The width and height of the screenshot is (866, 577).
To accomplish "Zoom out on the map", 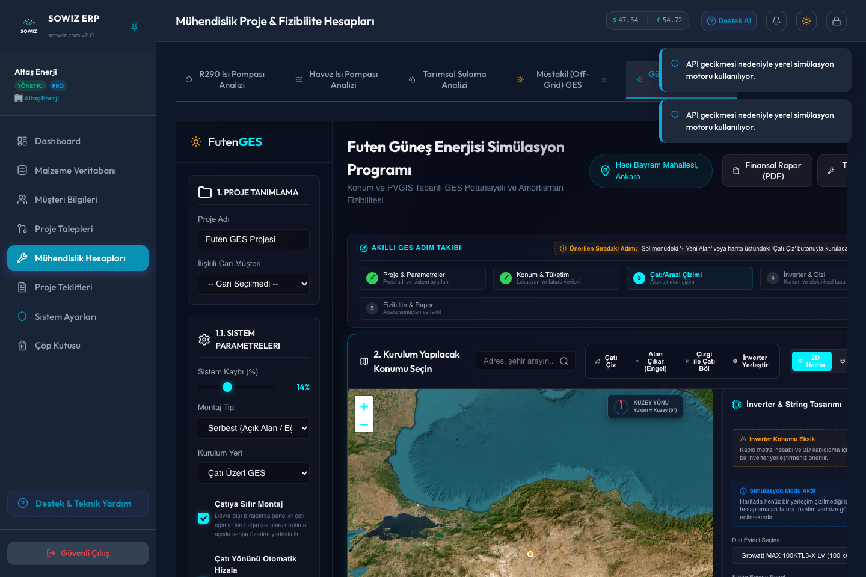I will [364, 424].
